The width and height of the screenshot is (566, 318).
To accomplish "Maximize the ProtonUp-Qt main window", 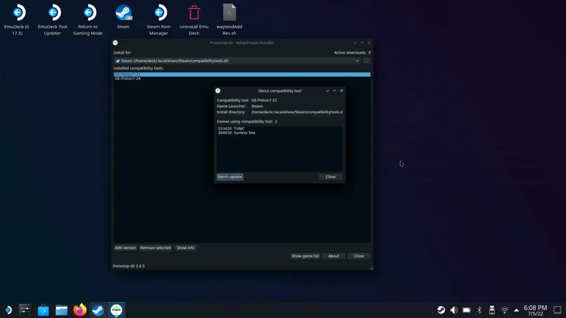I will click(363, 43).
